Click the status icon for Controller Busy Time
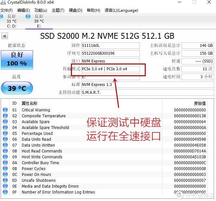 (5, 163)
